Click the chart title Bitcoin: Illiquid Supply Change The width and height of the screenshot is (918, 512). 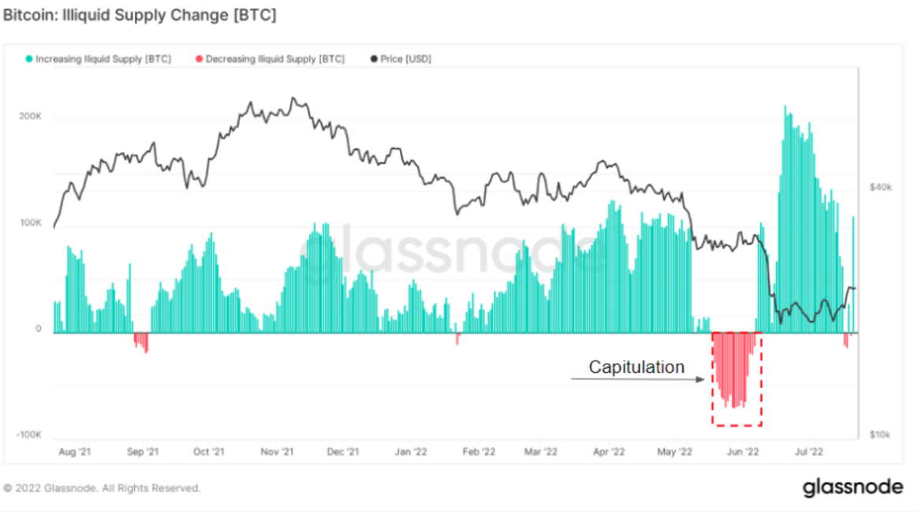(140, 15)
